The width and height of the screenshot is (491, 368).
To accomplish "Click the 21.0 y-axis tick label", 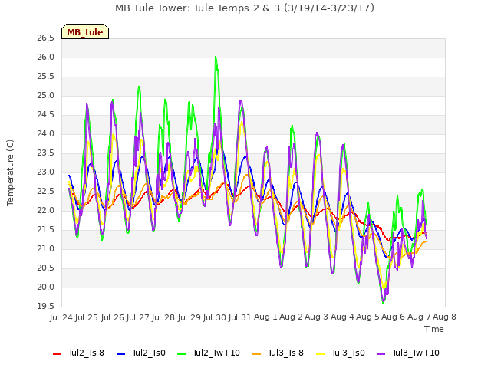I will (x=46, y=249).
